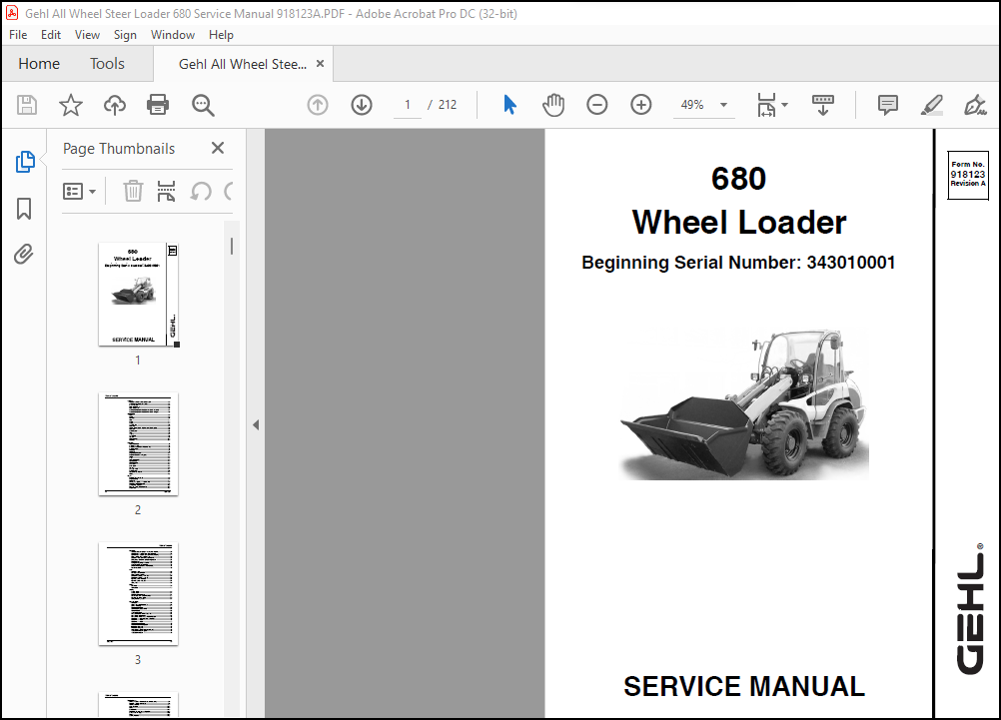The width and height of the screenshot is (1001, 720).
Task: Select page 2 thumbnail
Action: (139, 444)
